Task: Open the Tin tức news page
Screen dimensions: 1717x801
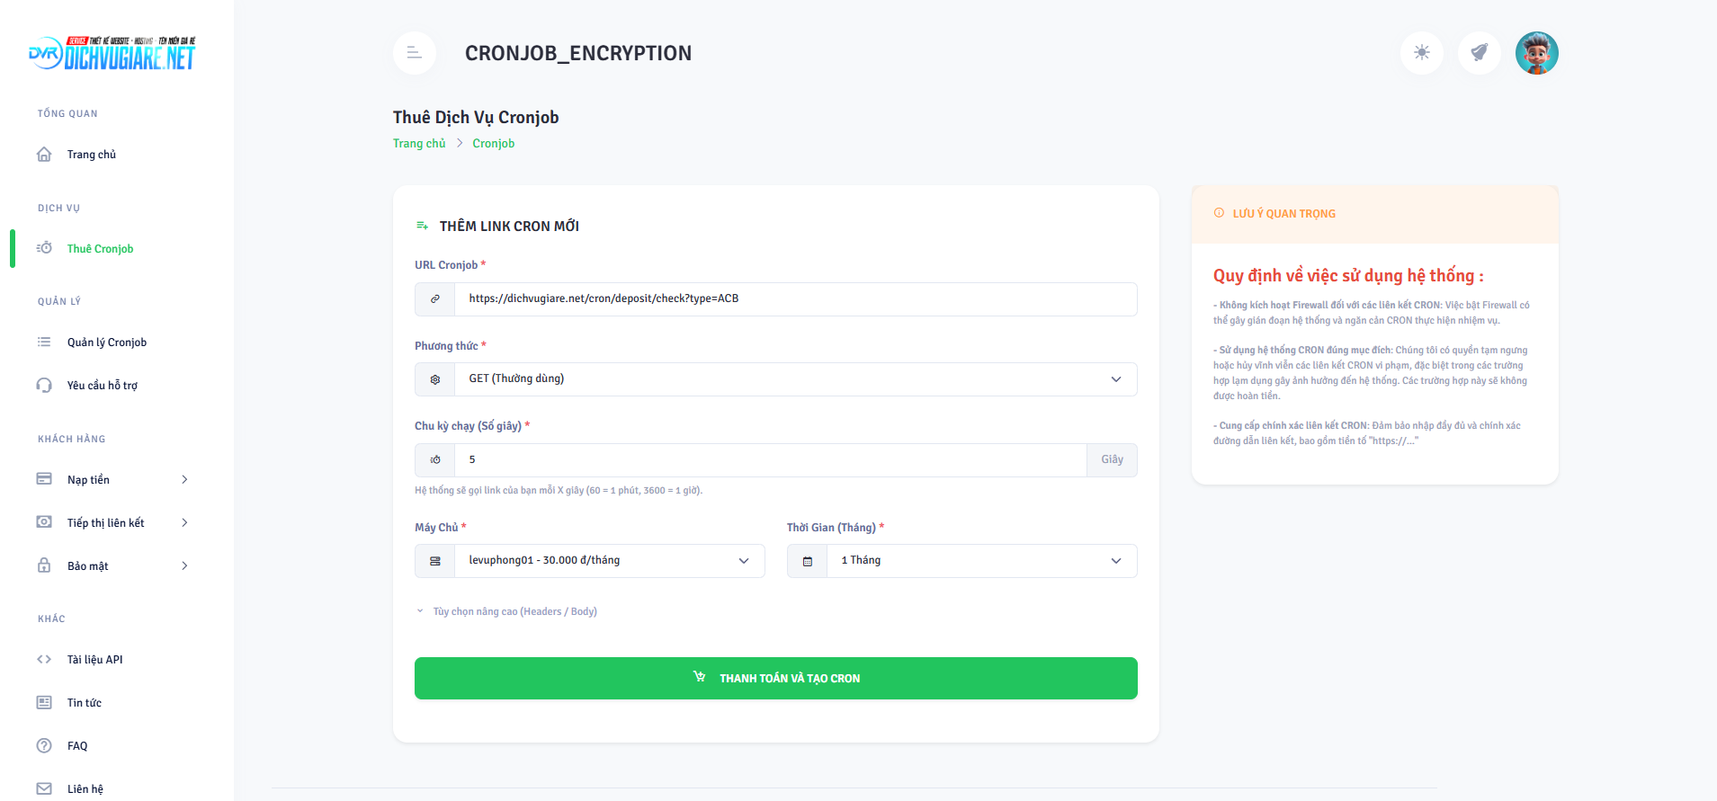Action: [x=84, y=703]
